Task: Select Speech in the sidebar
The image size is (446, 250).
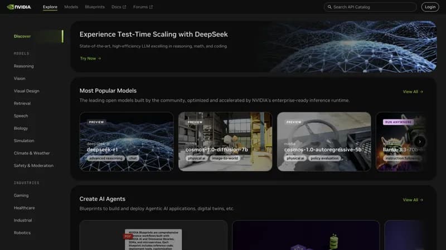Action: click(21, 116)
